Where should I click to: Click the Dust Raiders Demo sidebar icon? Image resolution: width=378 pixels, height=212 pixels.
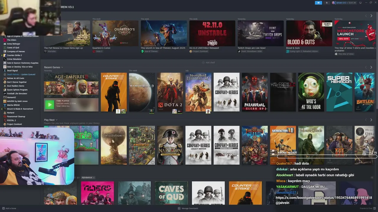[5, 86]
